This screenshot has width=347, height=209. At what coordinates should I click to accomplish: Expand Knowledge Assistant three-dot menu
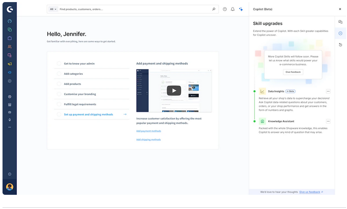point(328,121)
